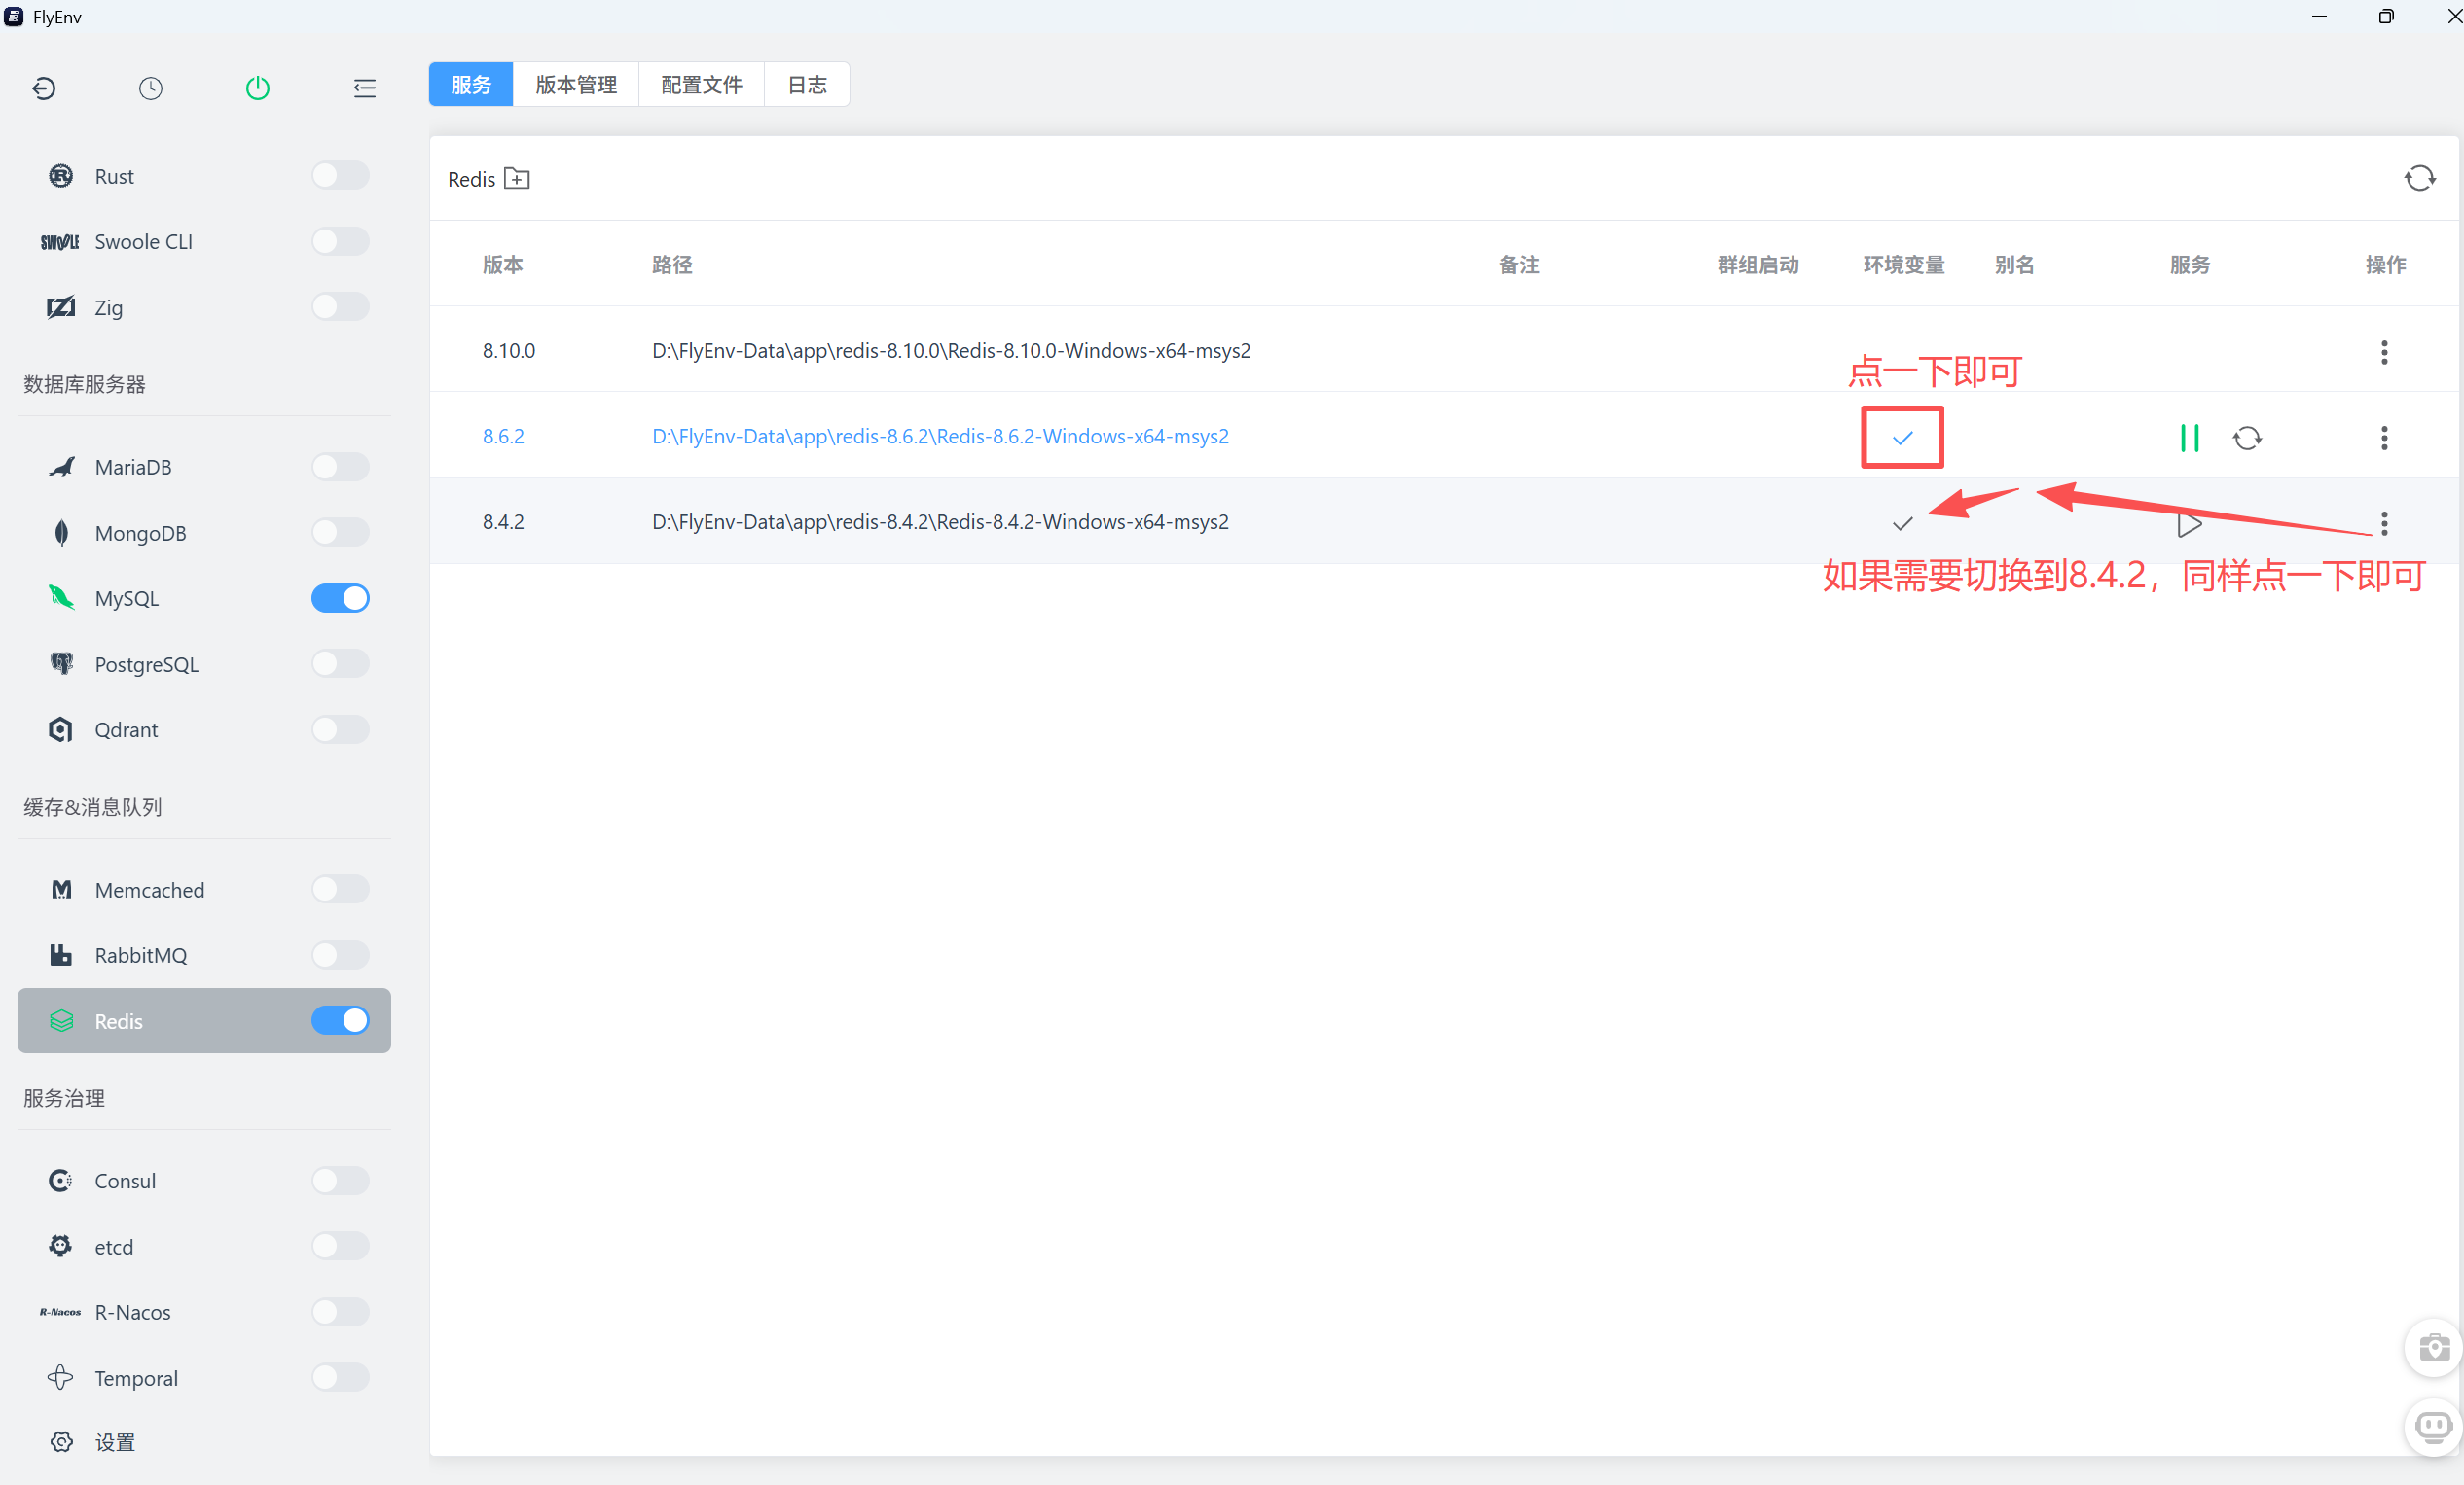Open the Redis 8.4.2 install path
2464x1485 pixels.
point(940,522)
